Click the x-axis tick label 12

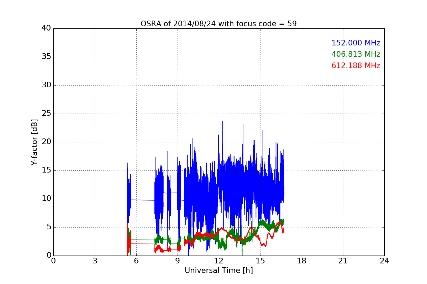(x=219, y=261)
